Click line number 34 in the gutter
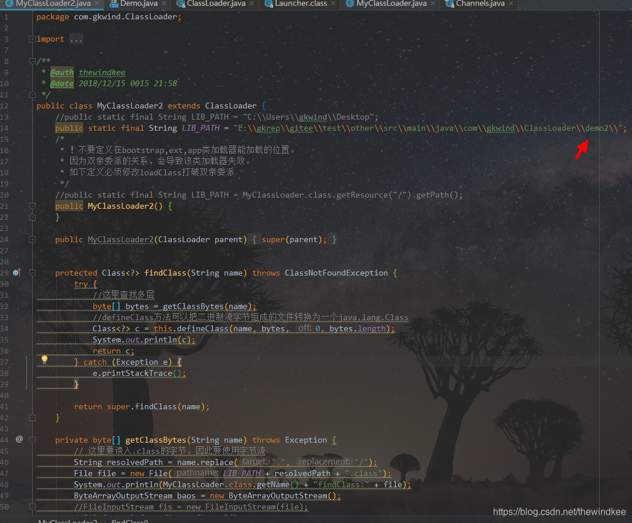 click(x=5, y=329)
